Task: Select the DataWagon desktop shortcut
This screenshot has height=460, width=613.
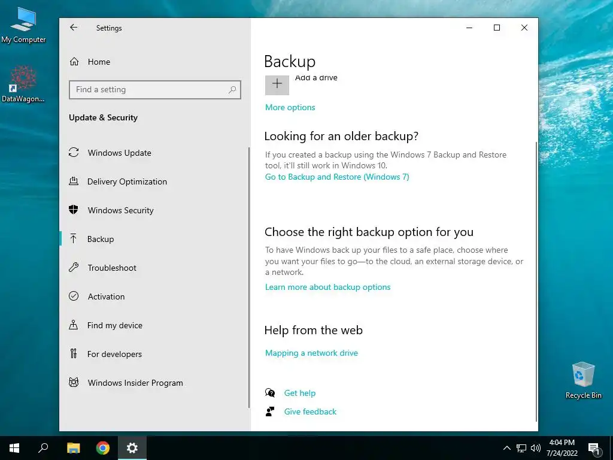Action: (x=23, y=84)
